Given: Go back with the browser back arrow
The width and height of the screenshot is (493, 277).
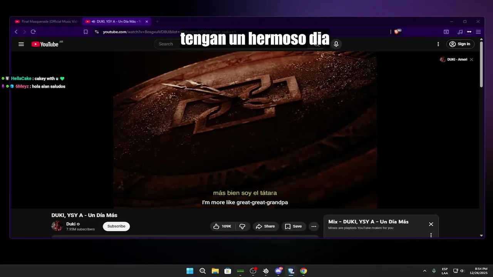Looking at the screenshot, I should tap(16, 32).
